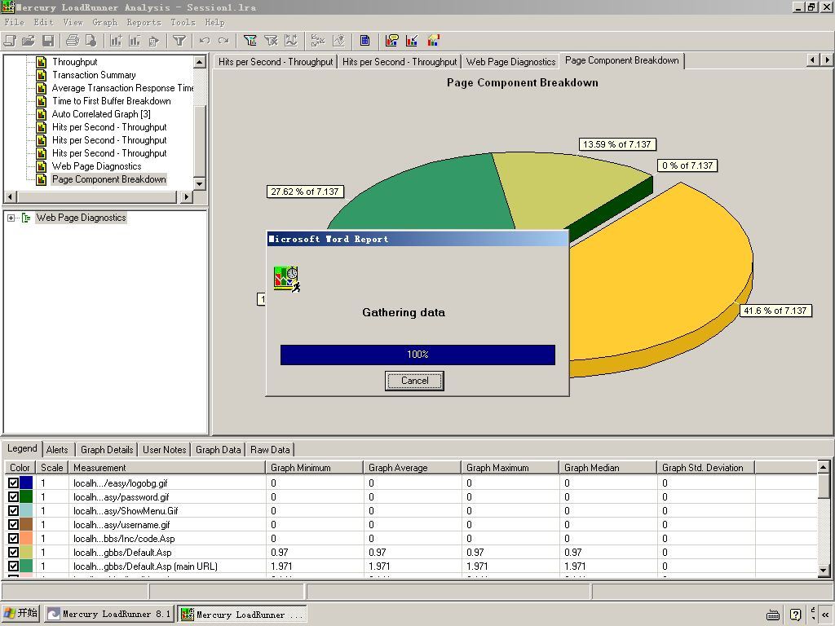
Task: Click the keyboard icon in system tray
Action: pyautogui.click(x=773, y=615)
